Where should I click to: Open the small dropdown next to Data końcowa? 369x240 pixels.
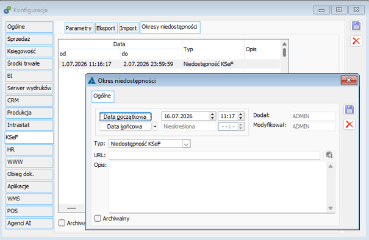[x=155, y=127]
